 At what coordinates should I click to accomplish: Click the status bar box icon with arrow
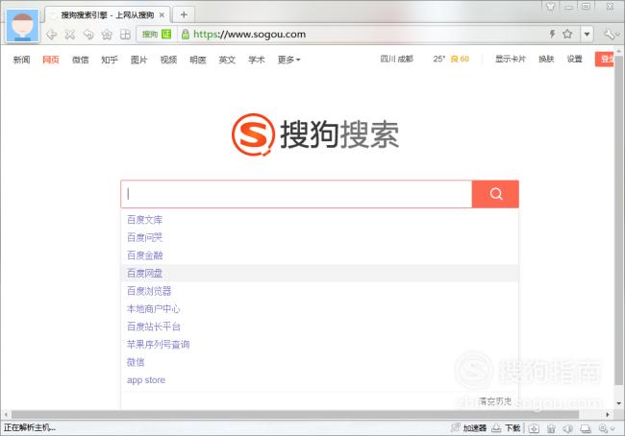[534, 428]
